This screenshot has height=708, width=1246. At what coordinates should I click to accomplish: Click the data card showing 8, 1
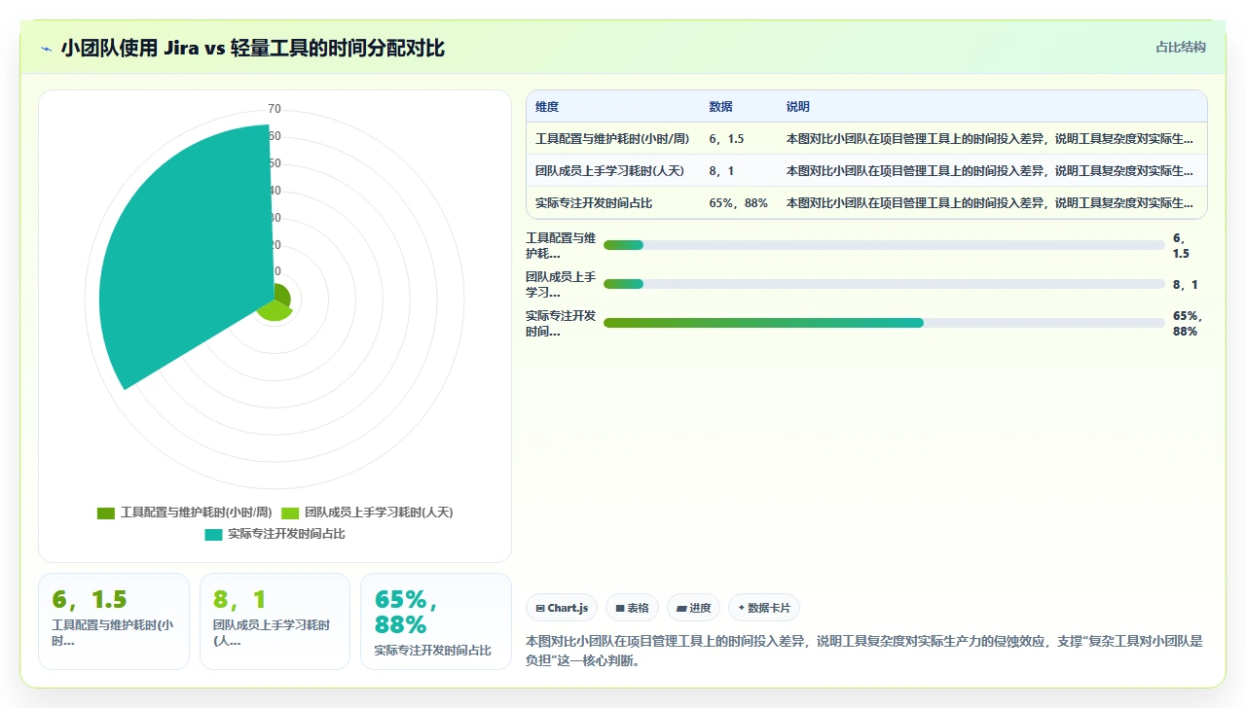point(275,621)
